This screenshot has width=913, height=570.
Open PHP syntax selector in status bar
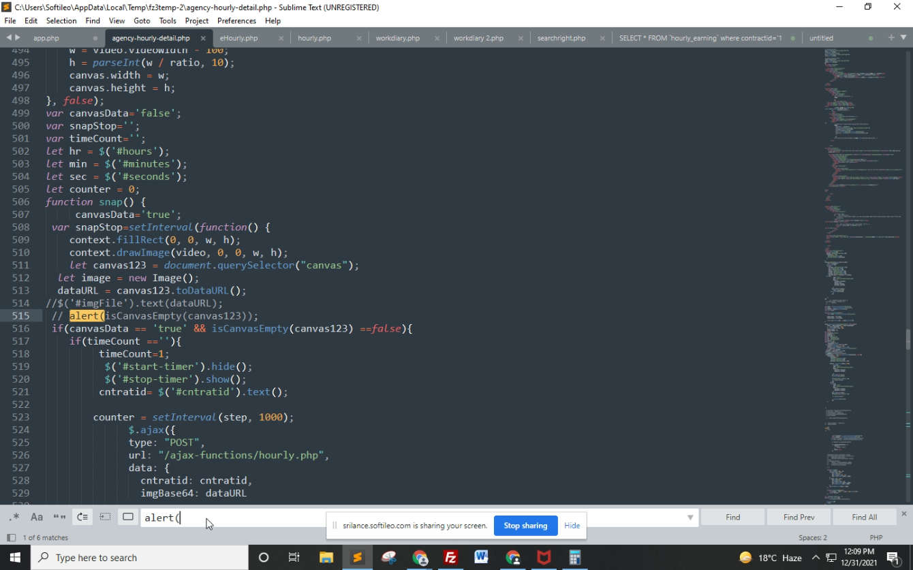876,537
